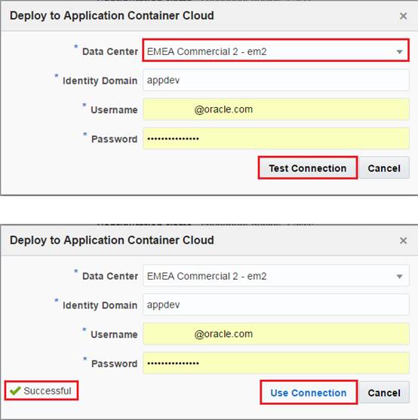Screen dimensions: 418x420
Task: Click the green Successful checkmark icon
Action: [15, 391]
